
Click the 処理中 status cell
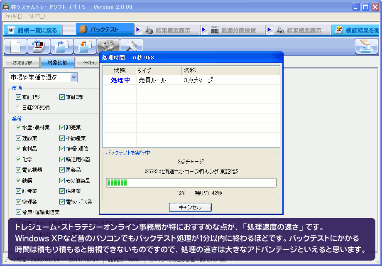click(120, 80)
